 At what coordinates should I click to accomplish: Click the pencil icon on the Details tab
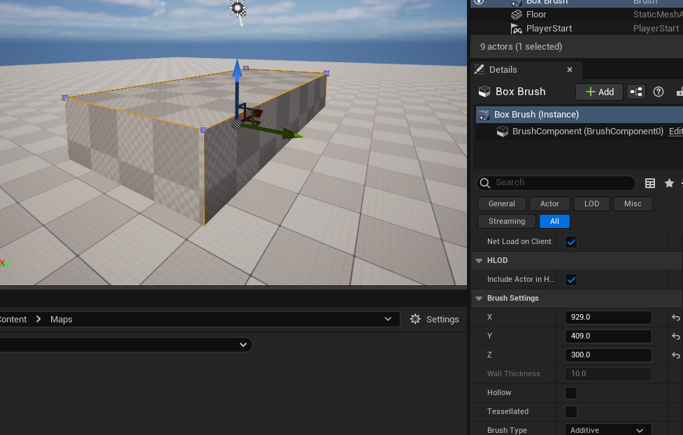(x=479, y=69)
